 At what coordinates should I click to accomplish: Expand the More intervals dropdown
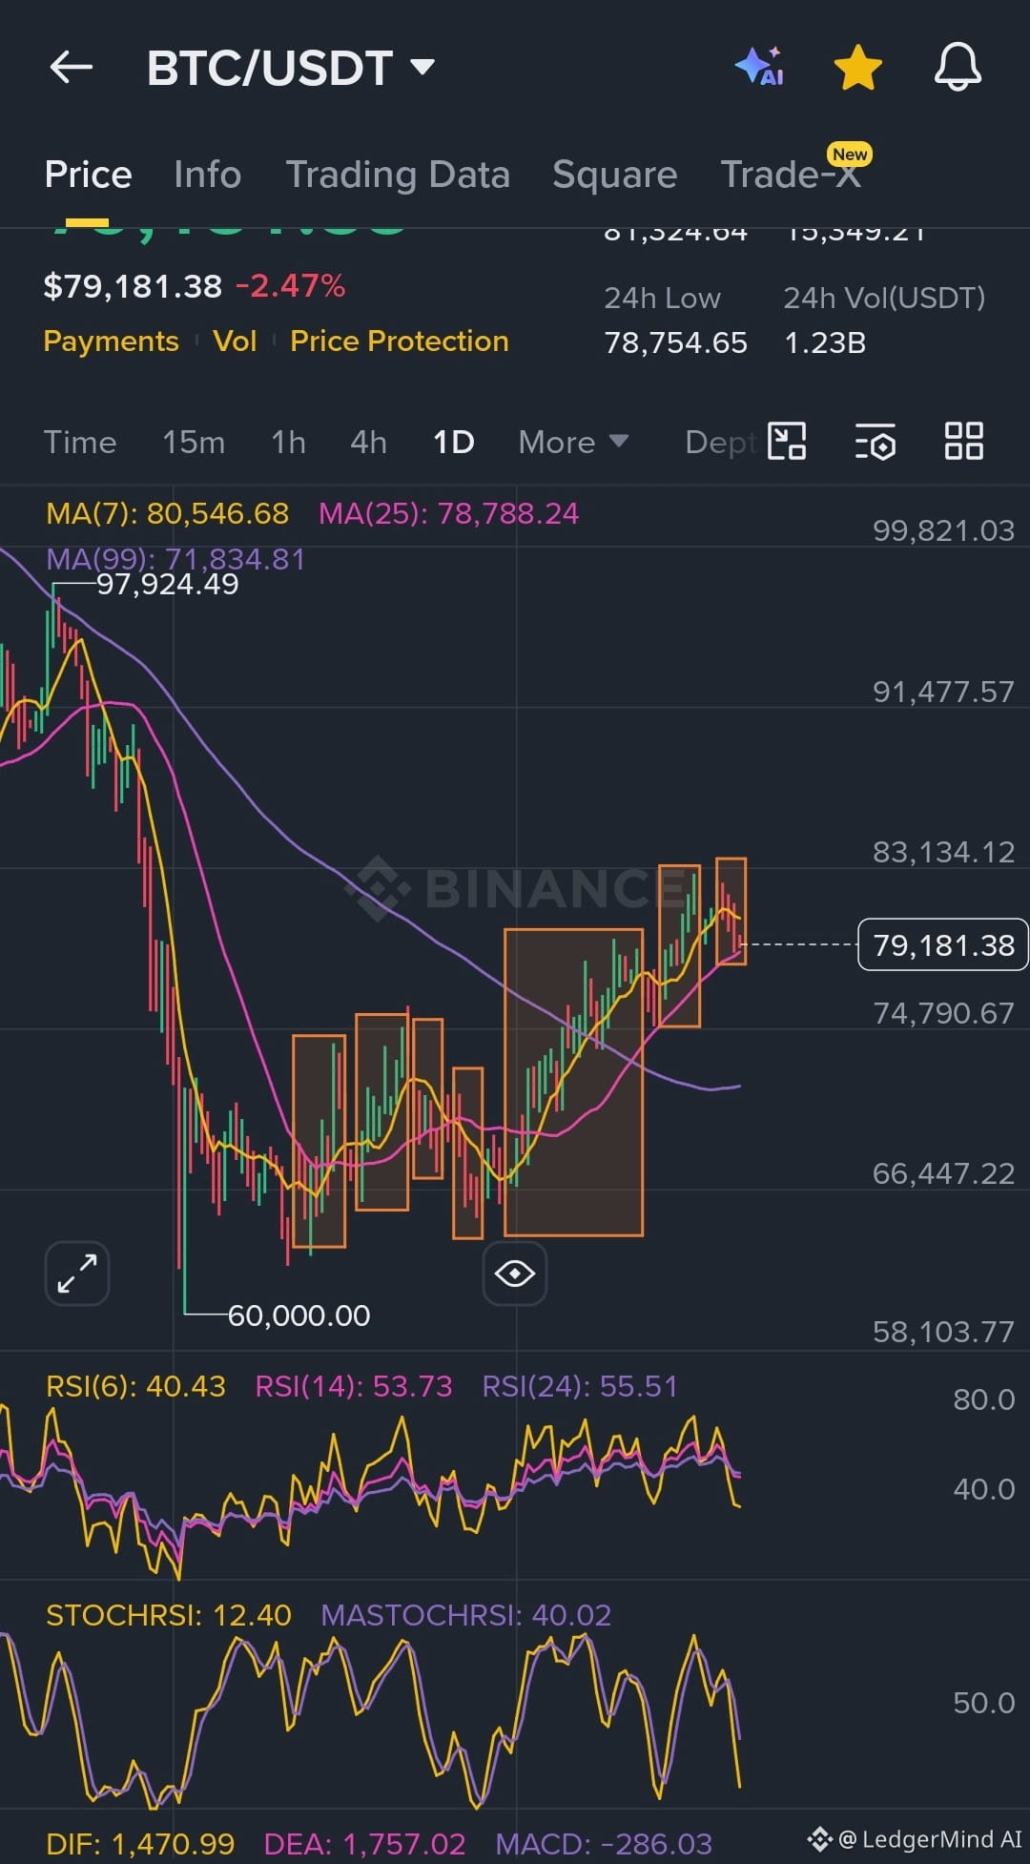tap(573, 443)
